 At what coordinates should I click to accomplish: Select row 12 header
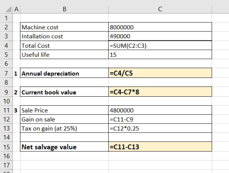click(6, 119)
